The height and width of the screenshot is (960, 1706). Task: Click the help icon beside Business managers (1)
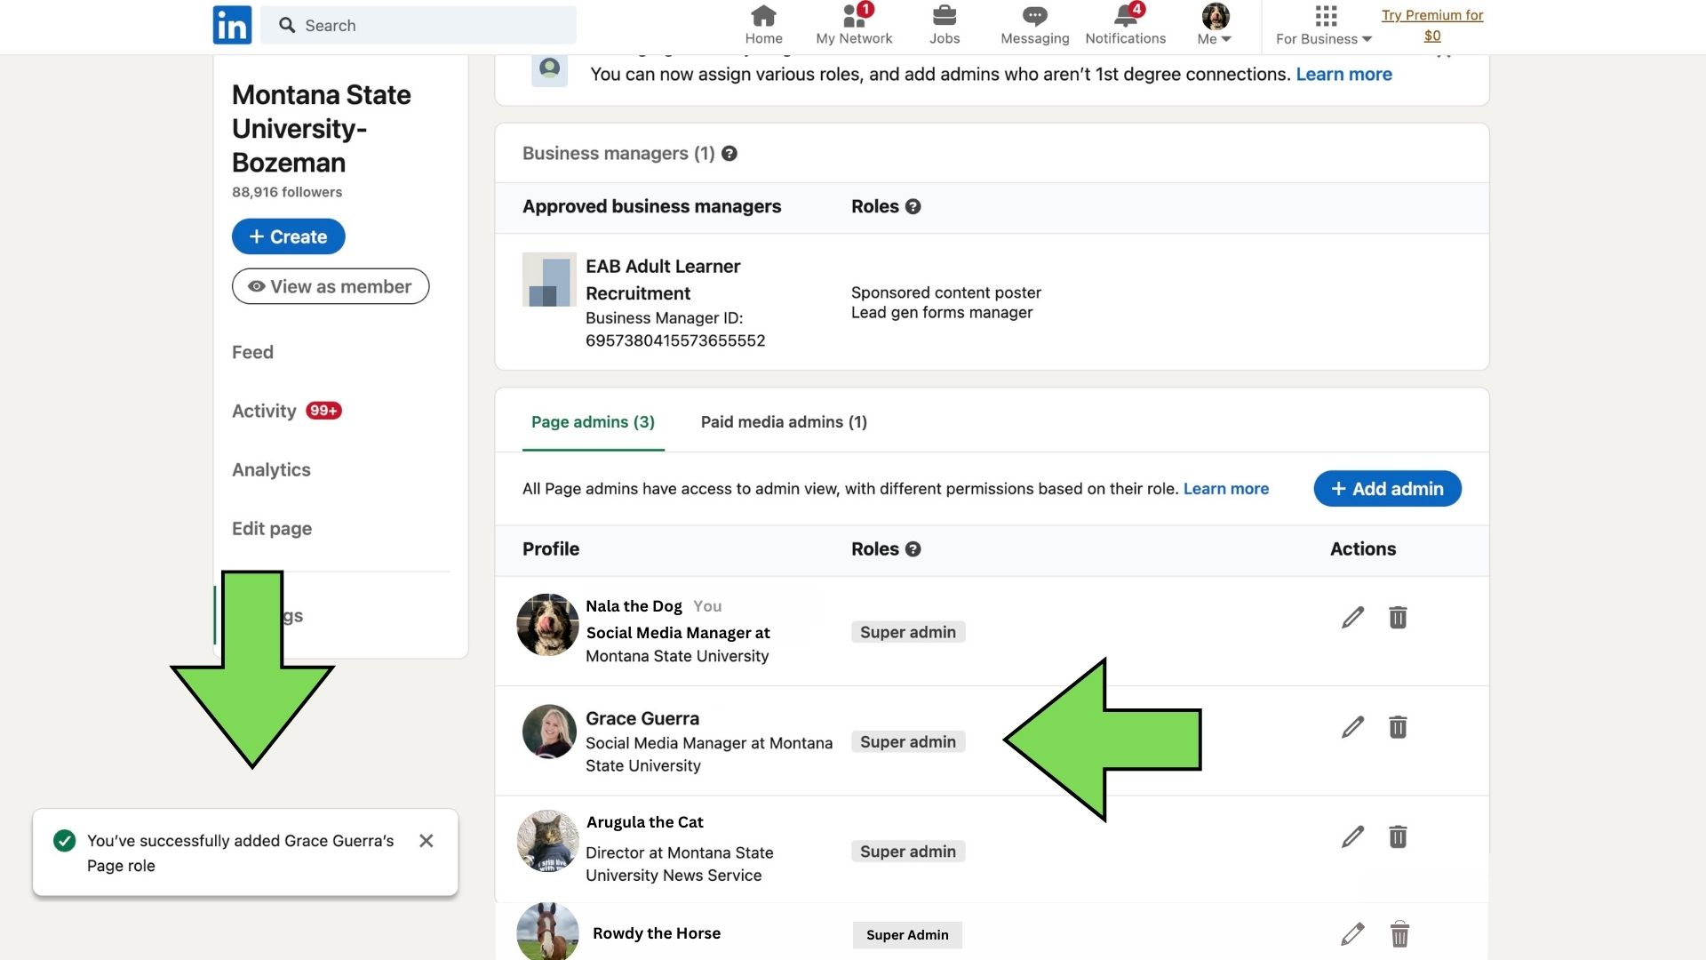729,153
